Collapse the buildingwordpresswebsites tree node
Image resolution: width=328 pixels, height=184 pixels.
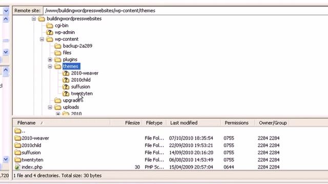coord(34,19)
